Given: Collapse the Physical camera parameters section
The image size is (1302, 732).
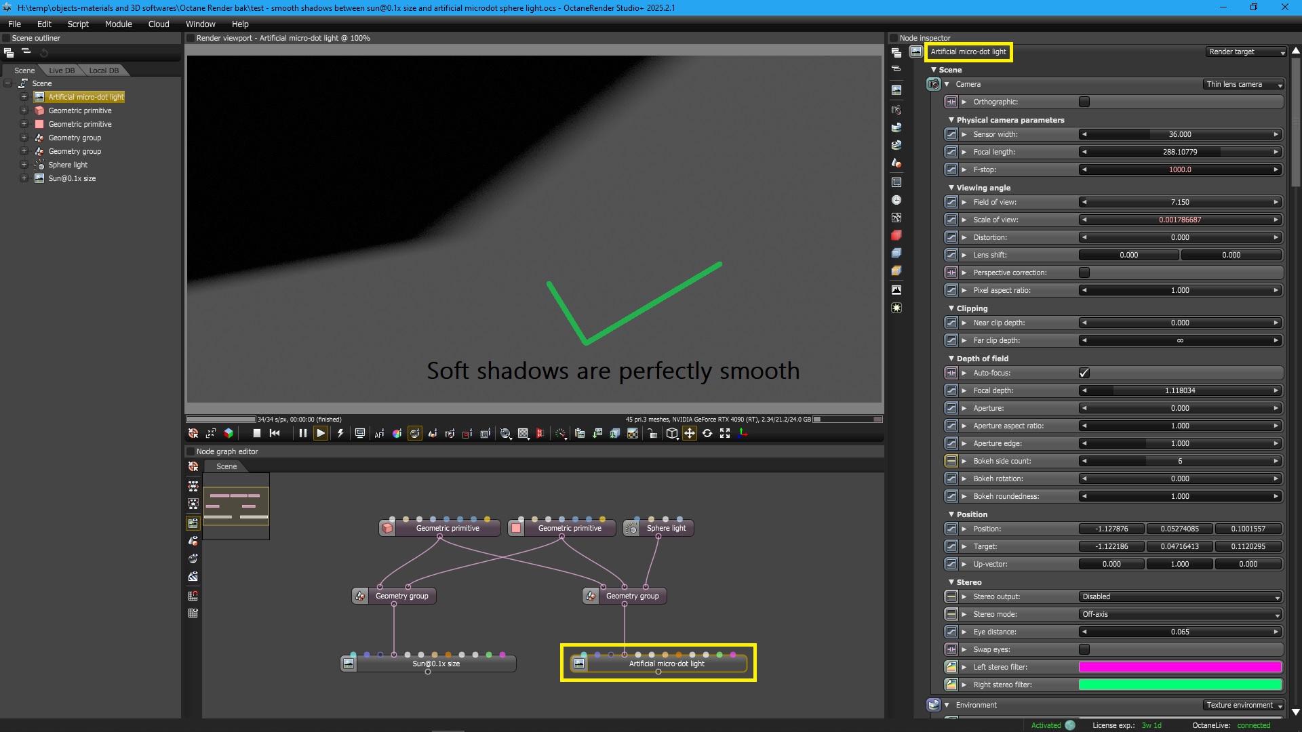Looking at the screenshot, I should point(951,120).
